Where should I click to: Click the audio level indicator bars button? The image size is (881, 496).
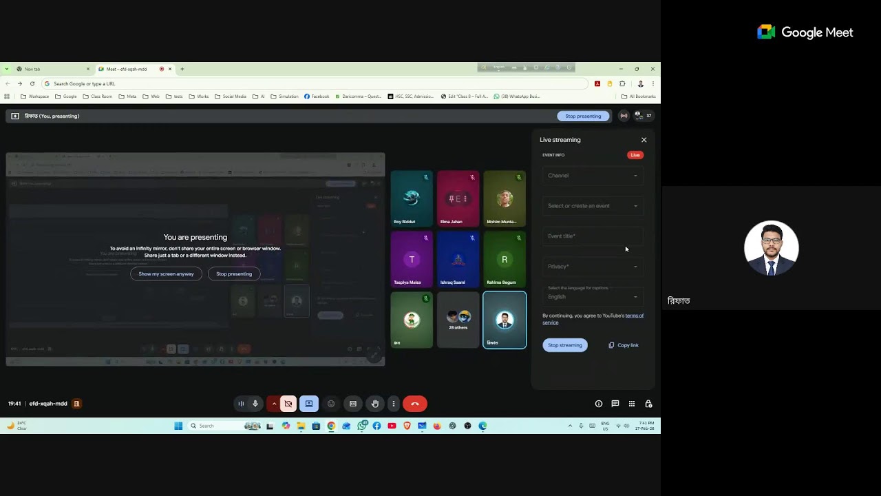coord(241,404)
